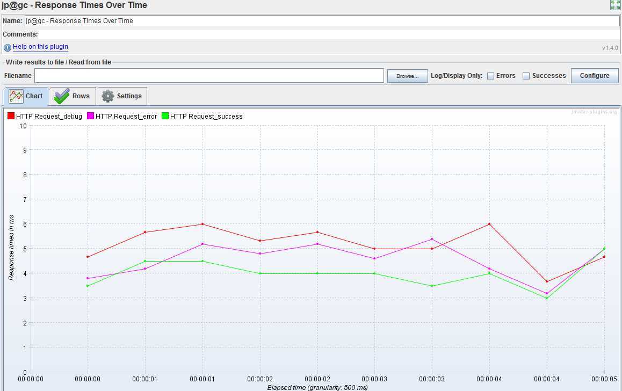Click the HTTP Request_success legend label
The image size is (622, 391).
click(206, 117)
